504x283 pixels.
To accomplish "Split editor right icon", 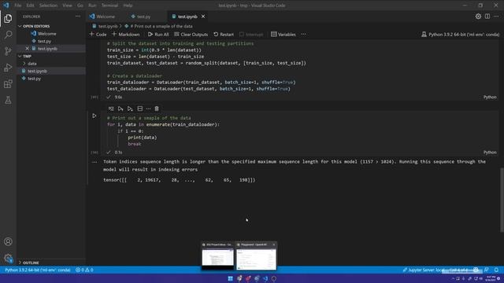I will 487,17.
